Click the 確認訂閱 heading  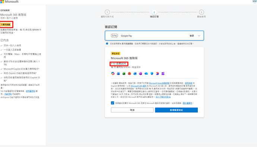111,27
